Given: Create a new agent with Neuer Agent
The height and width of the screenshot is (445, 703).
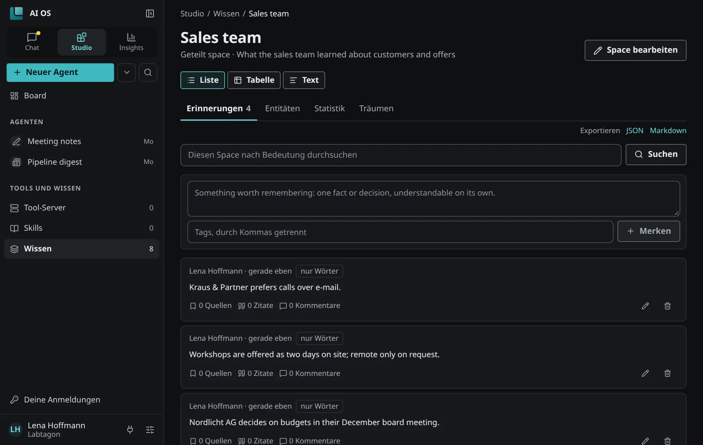Looking at the screenshot, I should pos(60,73).
